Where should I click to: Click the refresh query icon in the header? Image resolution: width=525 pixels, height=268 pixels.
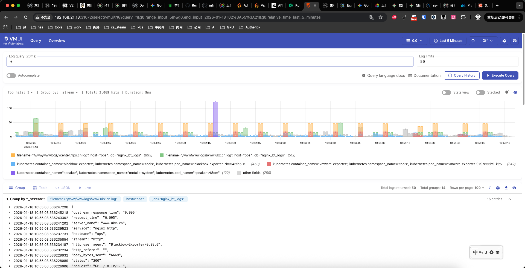(473, 40)
